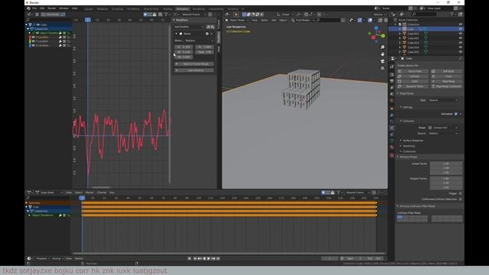The height and width of the screenshot is (275, 489).
Task: Hide Cube.001 in the outliner via eye
Action: 460,34
